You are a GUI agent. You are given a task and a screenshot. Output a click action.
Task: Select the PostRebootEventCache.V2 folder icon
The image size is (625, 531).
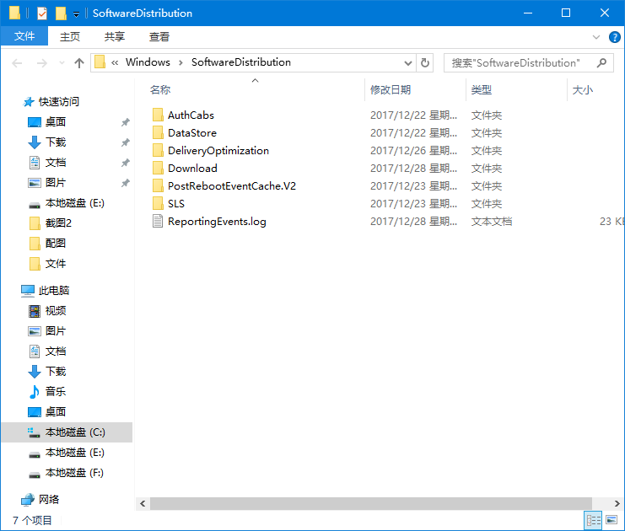[158, 185]
